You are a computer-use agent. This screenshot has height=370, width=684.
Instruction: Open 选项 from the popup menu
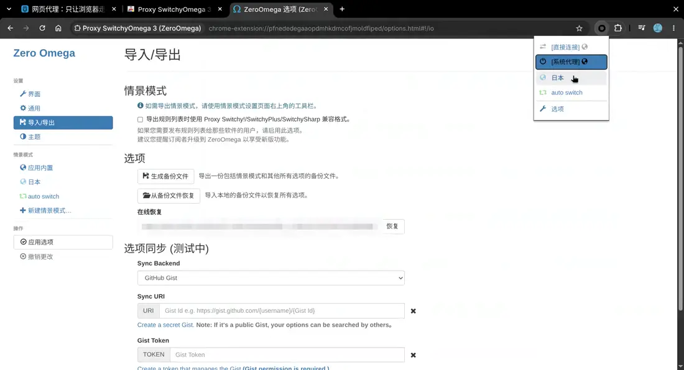click(x=571, y=109)
